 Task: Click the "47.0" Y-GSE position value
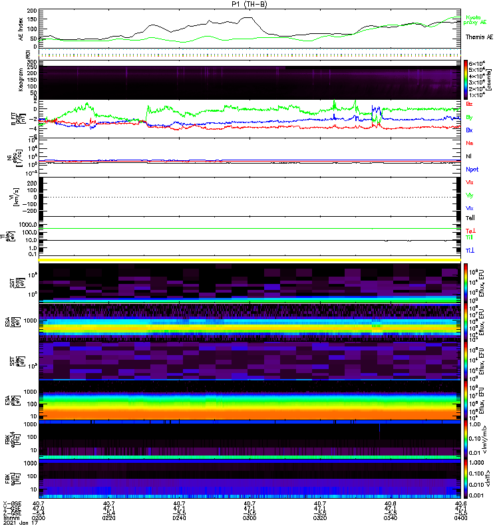coord(39,509)
